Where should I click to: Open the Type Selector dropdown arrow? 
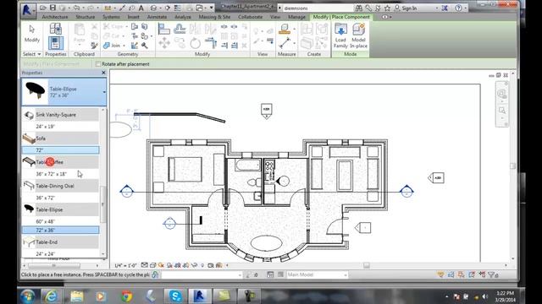(x=104, y=92)
